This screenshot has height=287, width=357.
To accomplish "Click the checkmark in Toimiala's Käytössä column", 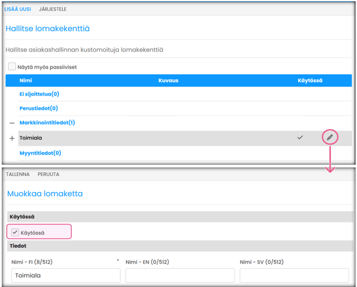I will (300, 138).
